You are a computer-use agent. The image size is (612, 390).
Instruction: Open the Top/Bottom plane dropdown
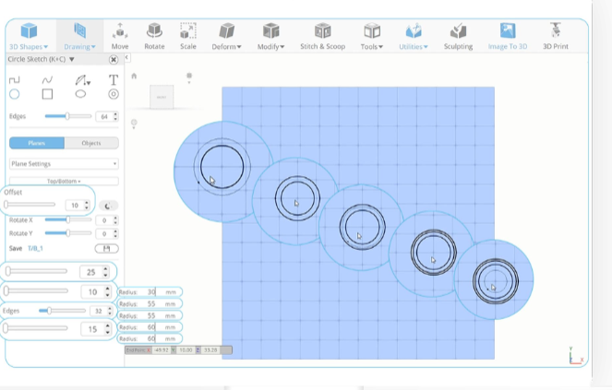pos(64,182)
